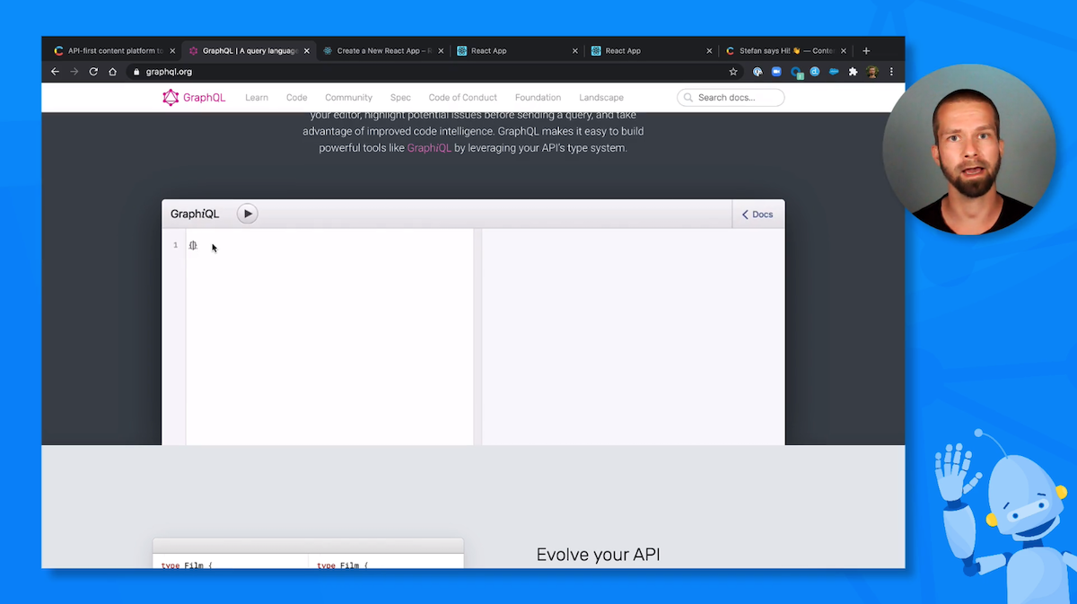
Task: Open a new browser tab
Action: (x=866, y=51)
